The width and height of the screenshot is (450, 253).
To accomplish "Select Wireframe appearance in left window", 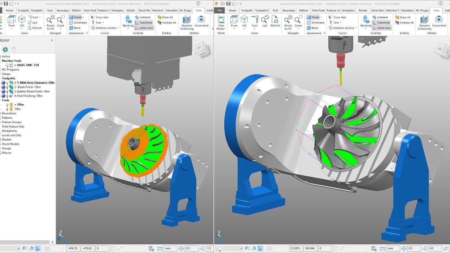I will pos(78,22).
